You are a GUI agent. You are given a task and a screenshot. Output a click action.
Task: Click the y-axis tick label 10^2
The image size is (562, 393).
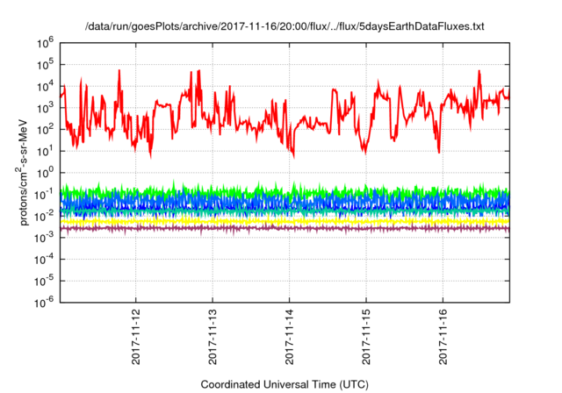pyautogui.click(x=46, y=130)
